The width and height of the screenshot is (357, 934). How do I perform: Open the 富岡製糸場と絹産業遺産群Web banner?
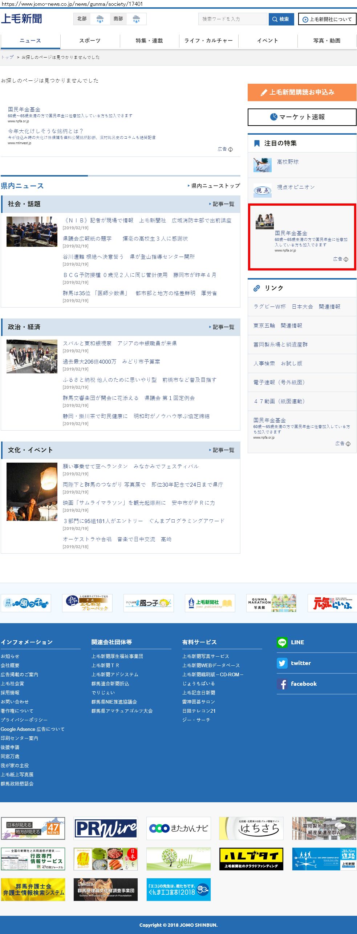click(x=324, y=828)
